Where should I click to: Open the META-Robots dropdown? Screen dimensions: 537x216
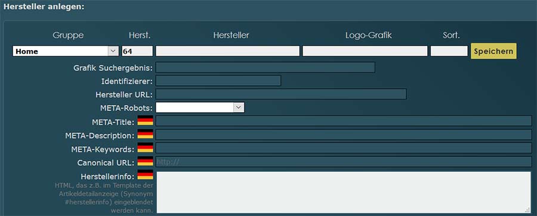click(200, 107)
